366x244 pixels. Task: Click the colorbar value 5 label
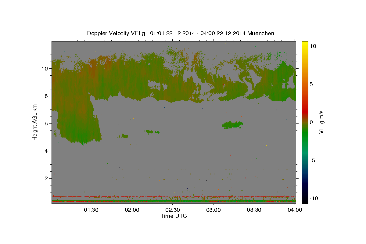312,84
